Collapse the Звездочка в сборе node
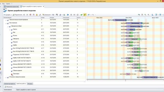 (8, 27)
